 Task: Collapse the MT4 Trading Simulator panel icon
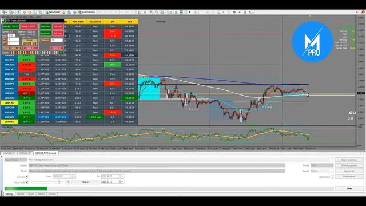pyautogui.click(x=3, y=21)
